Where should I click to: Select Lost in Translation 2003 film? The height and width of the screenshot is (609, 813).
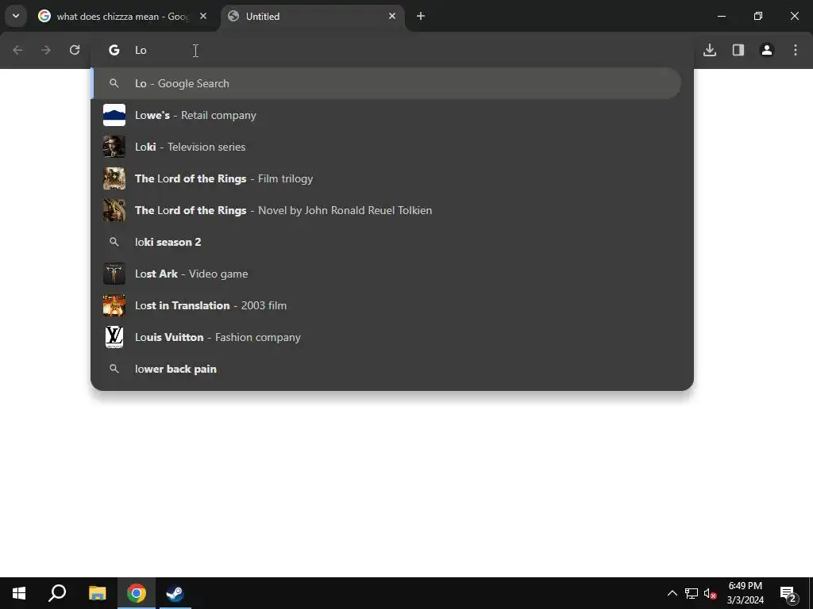(392, 305)
